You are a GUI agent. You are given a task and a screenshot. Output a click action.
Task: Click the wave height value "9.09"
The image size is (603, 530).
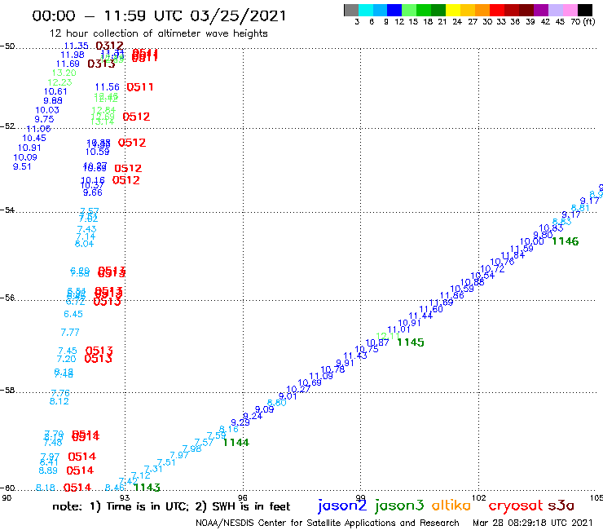264,409
